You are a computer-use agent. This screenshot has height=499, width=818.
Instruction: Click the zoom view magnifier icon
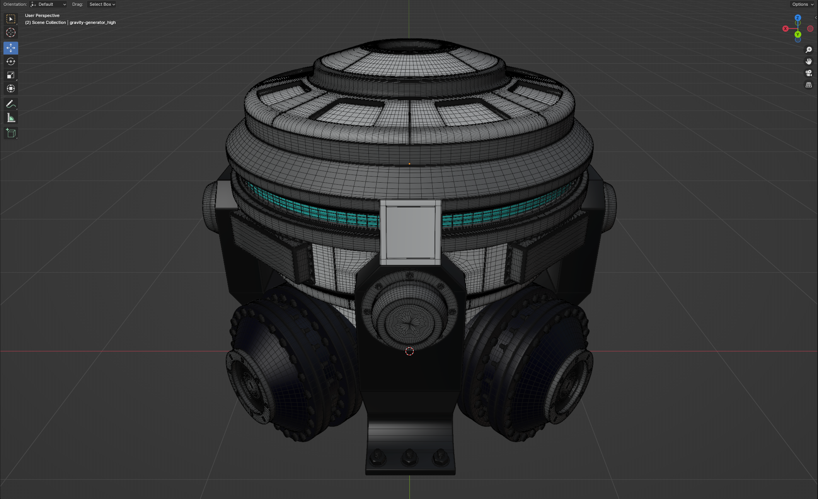[809, 50]
